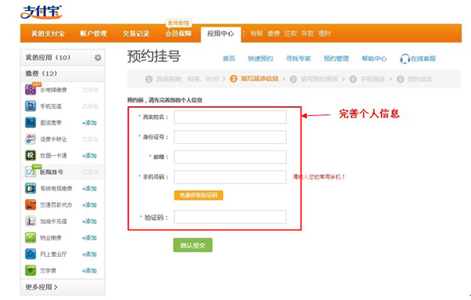Expand 更多应用 at sidebar bottom
Screen dimensions: 471x300
(x=42, y=287)
